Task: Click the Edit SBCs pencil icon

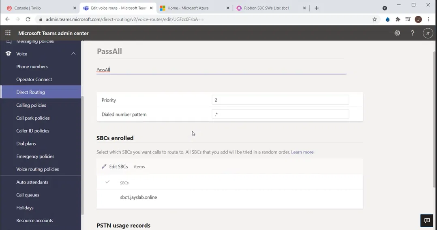Action: [104, 167]
